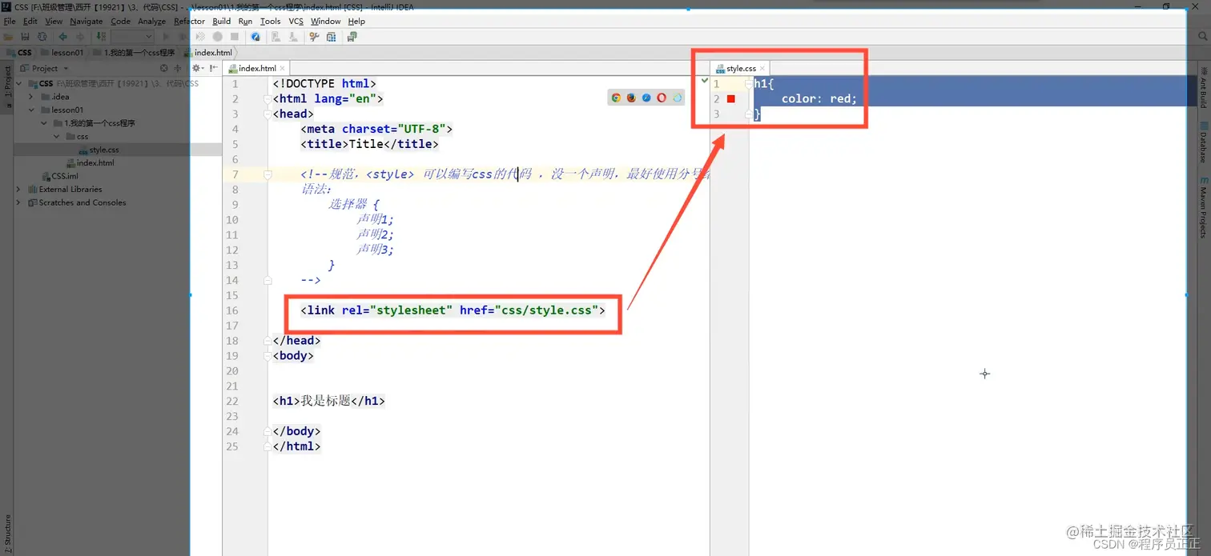Open in Internet Explorer browser icon
The width and height of the screenshot is (1211, 556).
coord(677,98)
